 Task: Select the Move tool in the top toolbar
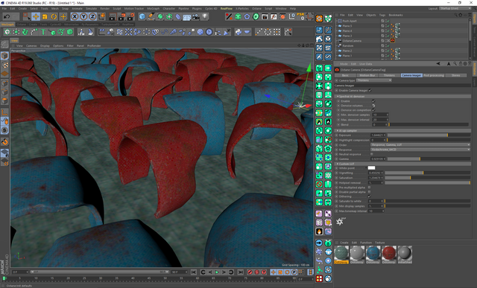point(36,16)
